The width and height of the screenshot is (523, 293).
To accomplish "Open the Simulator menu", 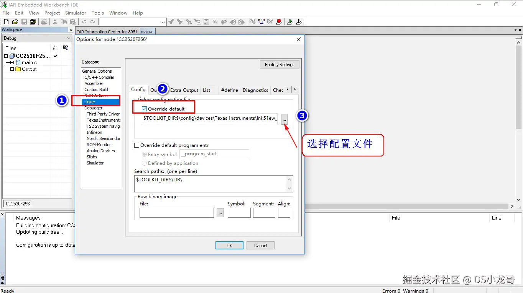I will pyautogui.click(x=76, y=13).
